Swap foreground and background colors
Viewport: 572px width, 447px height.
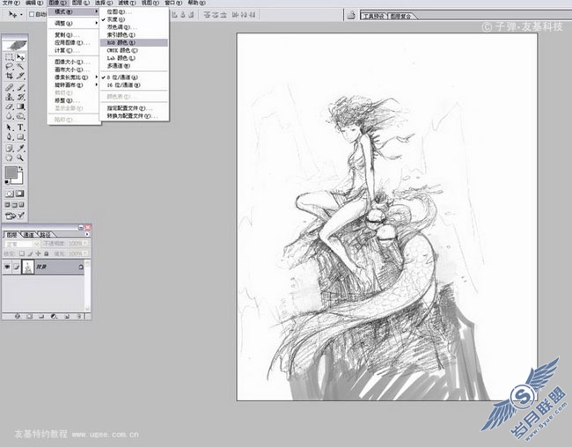tap(21, 169)
